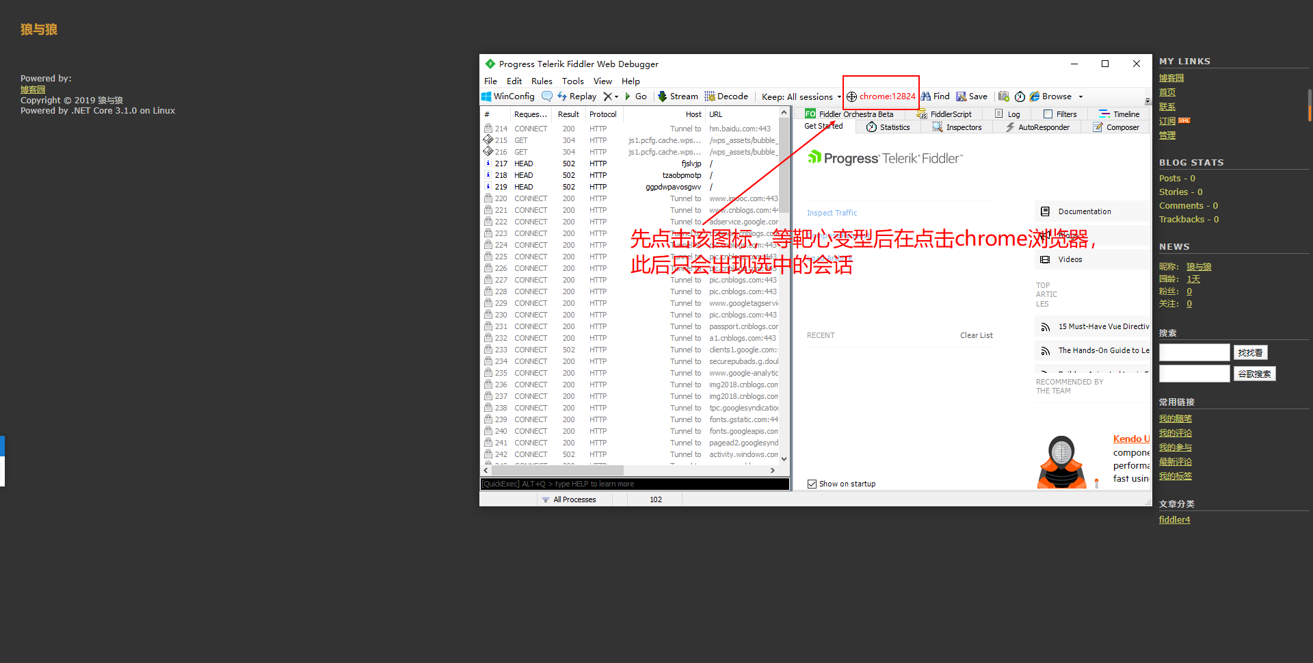Click the Remove X icon in toolbar

[607, 96]
